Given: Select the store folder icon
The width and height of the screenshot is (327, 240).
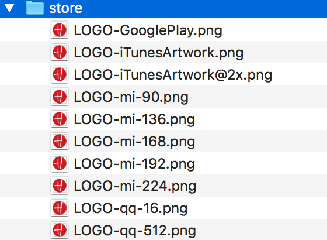Looking at the screenshot, I should [35, 8].
